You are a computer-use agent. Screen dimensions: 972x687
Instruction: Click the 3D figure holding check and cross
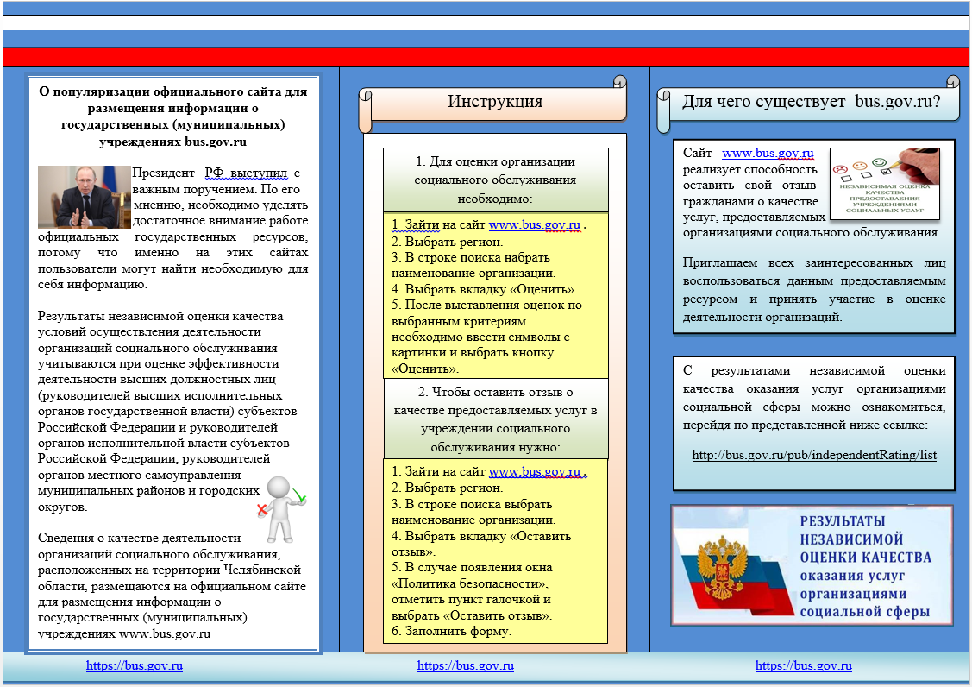tap(280, 507)
